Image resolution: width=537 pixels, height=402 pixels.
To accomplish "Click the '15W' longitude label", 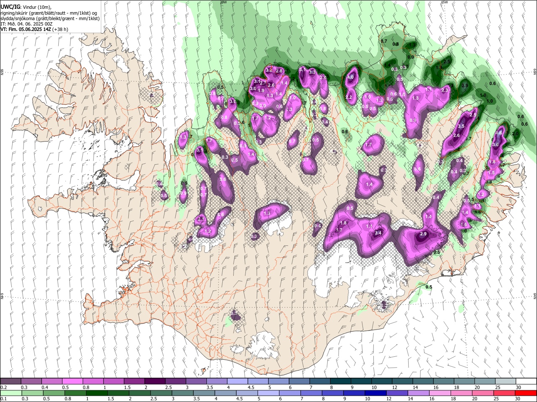I will tap(445, 2).
